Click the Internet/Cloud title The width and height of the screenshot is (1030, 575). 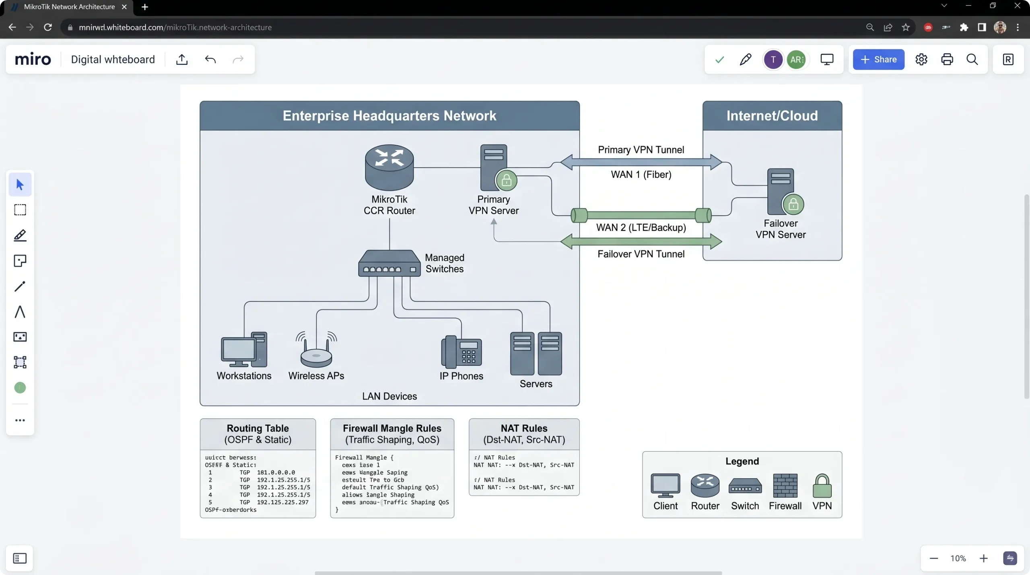click(x=772, y=116)
